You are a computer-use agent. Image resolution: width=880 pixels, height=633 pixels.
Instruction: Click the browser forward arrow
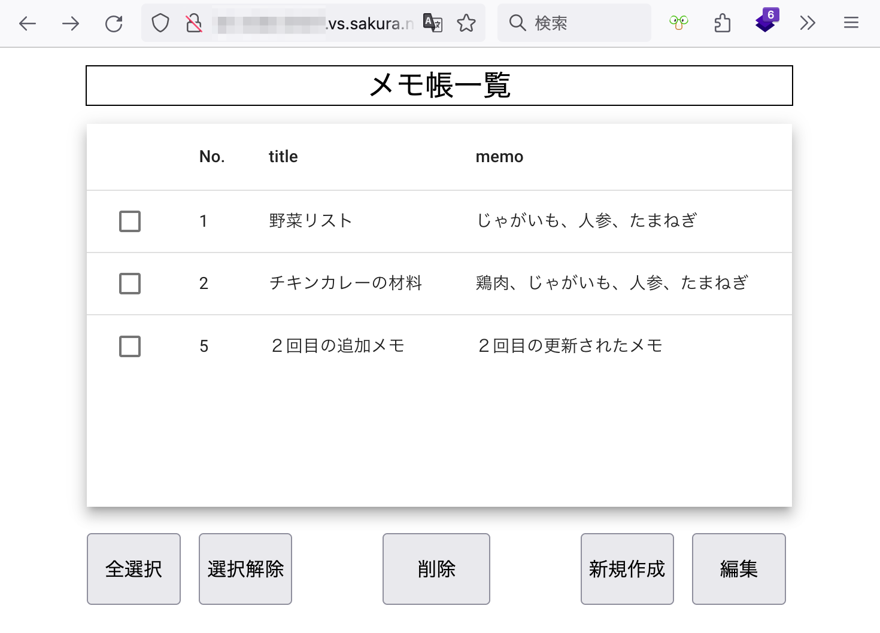[x=71, y=23]
